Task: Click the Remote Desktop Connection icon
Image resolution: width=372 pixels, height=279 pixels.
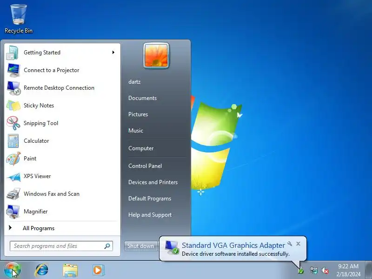Action: [x=13, y=88]
